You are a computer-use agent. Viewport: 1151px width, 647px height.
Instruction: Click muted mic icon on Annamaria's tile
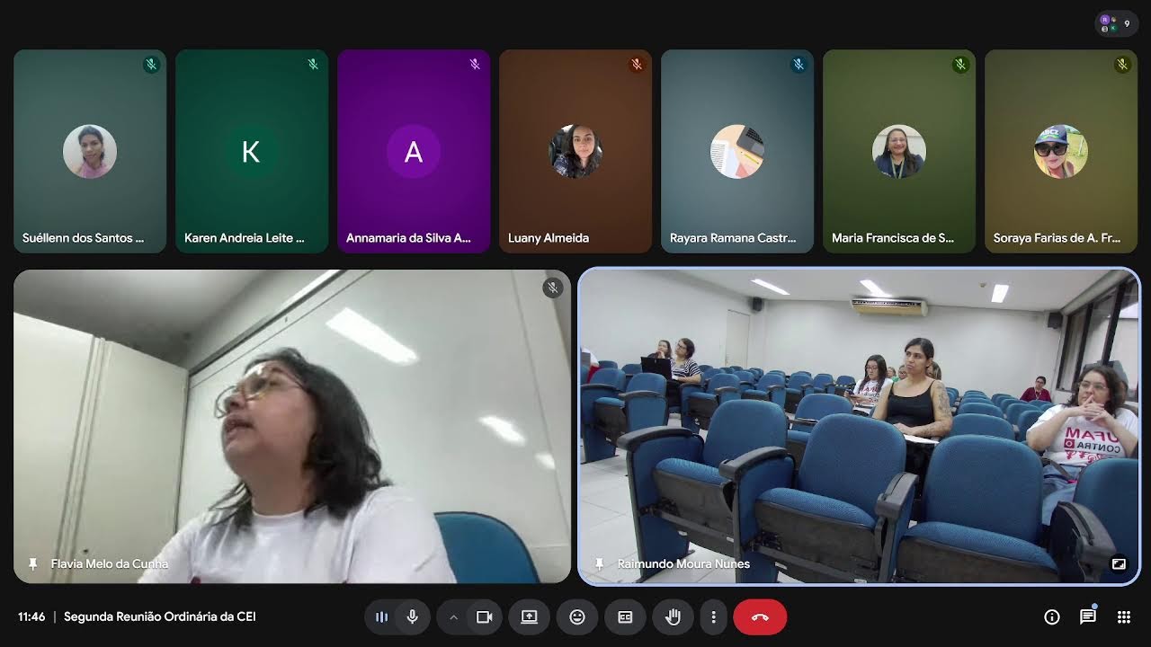click(x=475, y=65)
